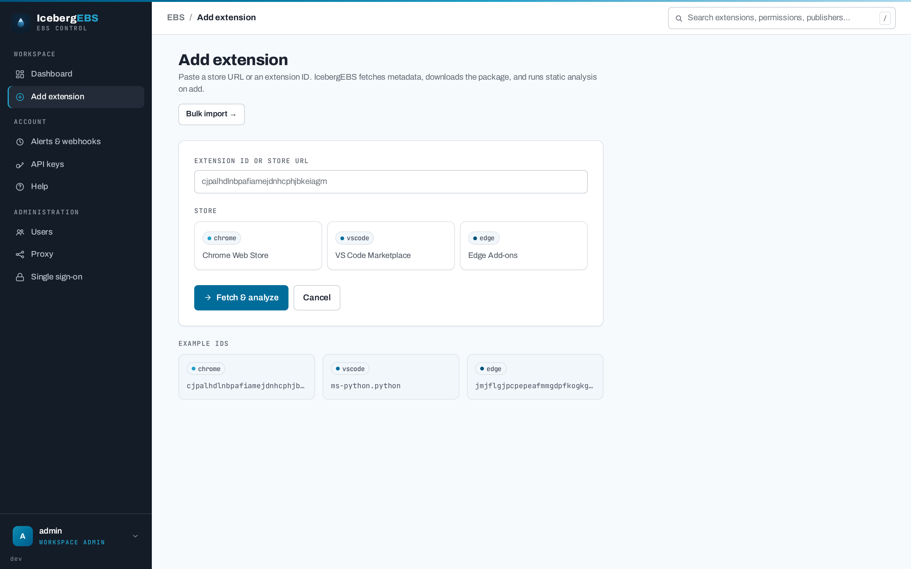
Task: Select VS Code Marketplace store option
Action: (x=391, y=245)
